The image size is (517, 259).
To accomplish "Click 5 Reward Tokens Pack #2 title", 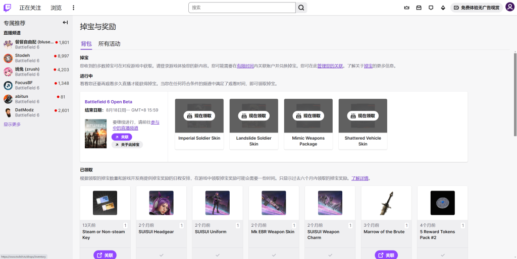I will point(438,235).
